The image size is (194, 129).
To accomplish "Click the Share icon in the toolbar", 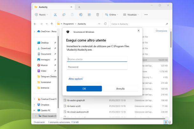I will pyautogui.click(x=89, y=15).
